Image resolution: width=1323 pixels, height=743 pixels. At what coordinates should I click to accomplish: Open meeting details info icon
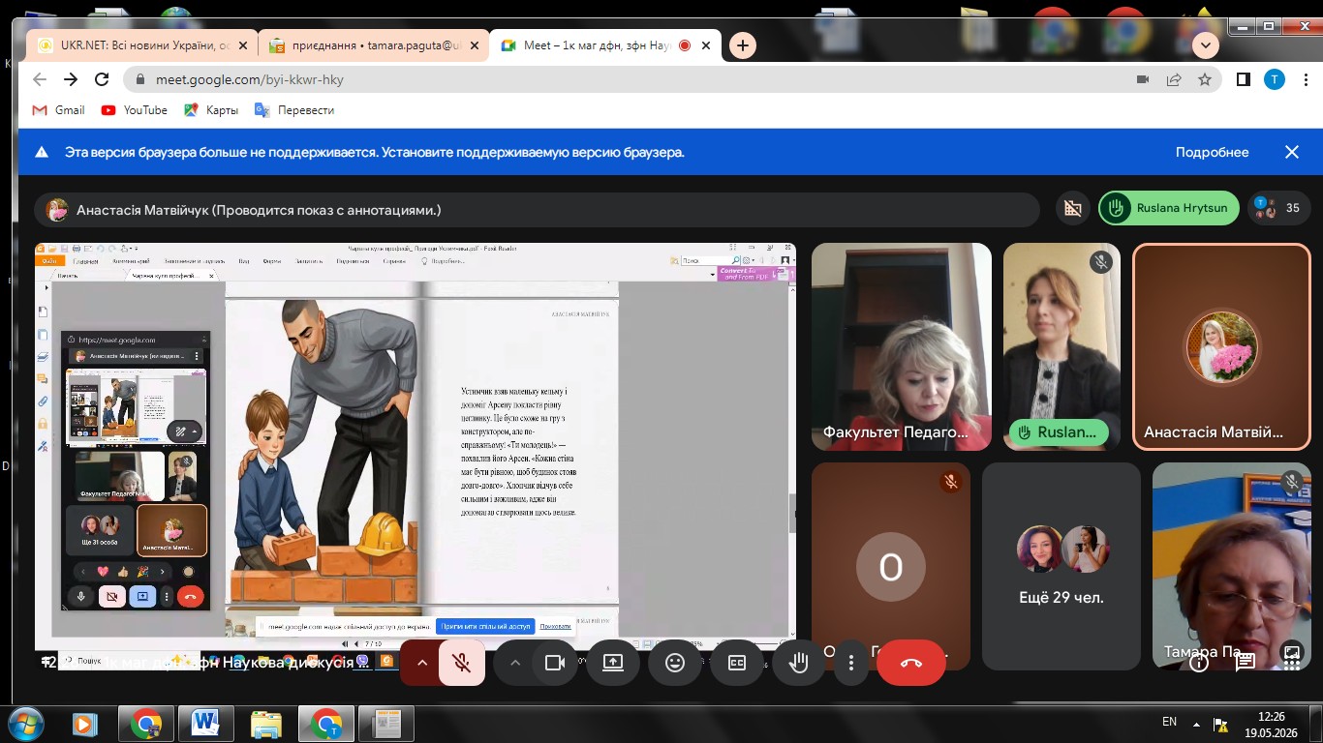tap(1199, 662)
